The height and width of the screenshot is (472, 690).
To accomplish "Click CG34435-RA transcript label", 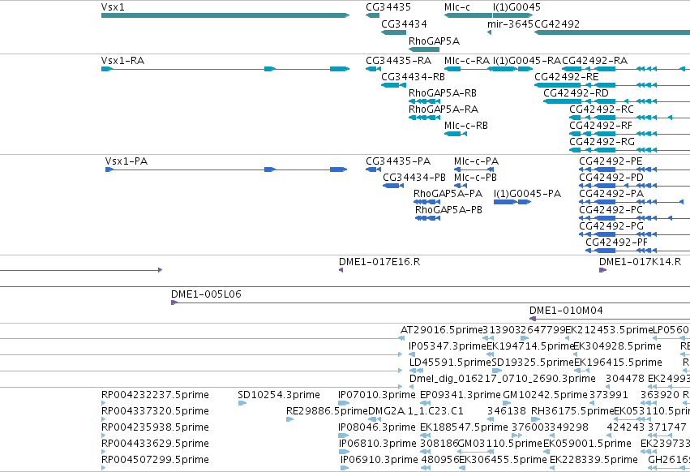I will 398,60.
